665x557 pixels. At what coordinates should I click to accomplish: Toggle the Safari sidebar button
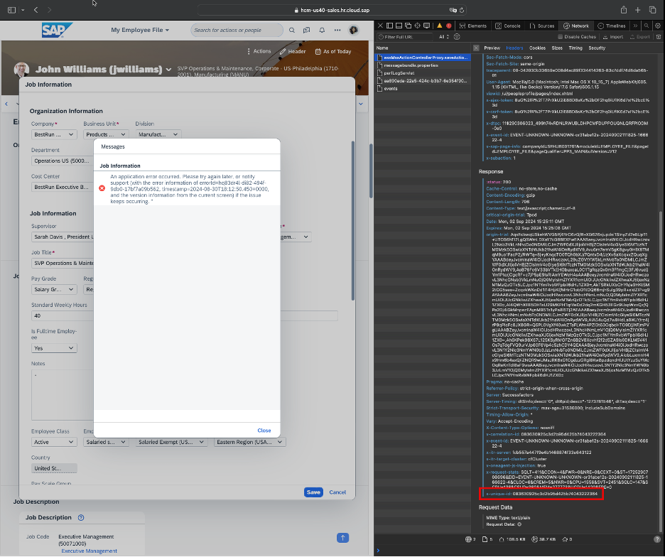[x=12, y=10]
